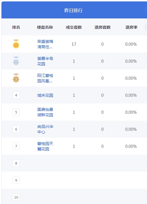Select the 昨日排行 tab header
The width and height of the screenshot is (147, 204).
pyautogui.click(x=73, y=10)
